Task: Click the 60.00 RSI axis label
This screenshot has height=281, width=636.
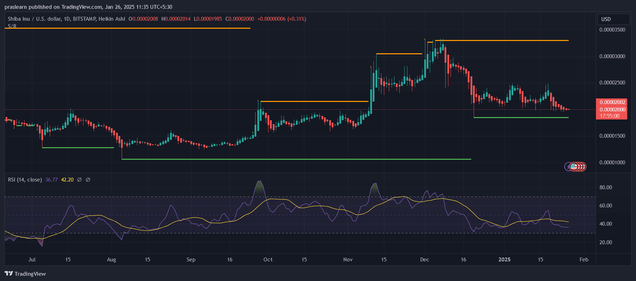Action: (606, 206)
